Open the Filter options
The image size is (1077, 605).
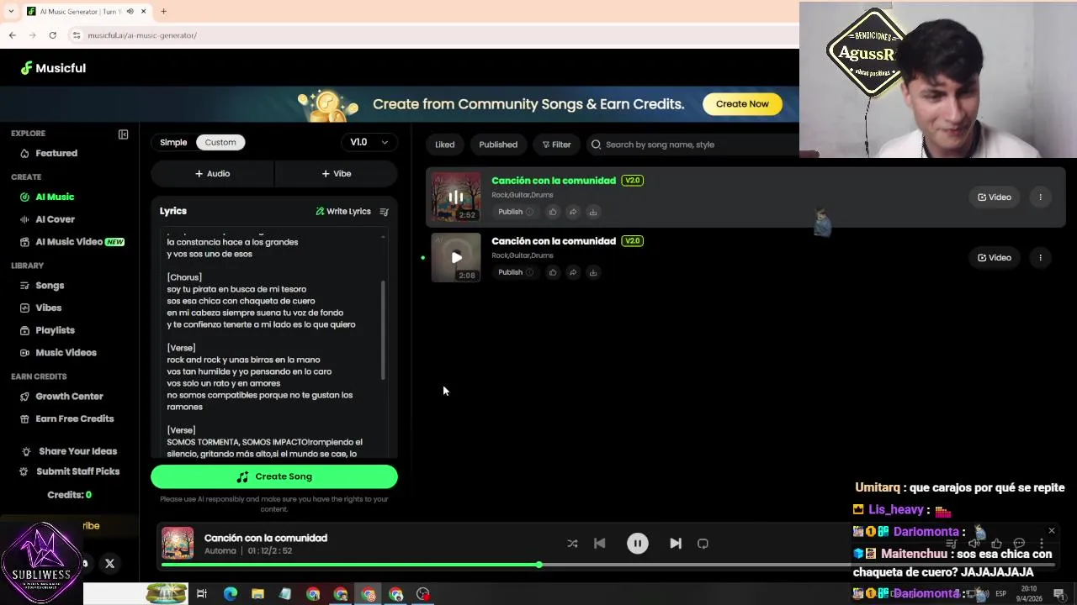pos(556,145)
